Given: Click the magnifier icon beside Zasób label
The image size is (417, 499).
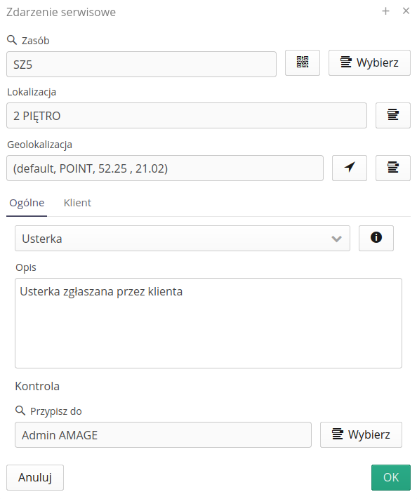Looking at the screenshot, I should 12,40.
